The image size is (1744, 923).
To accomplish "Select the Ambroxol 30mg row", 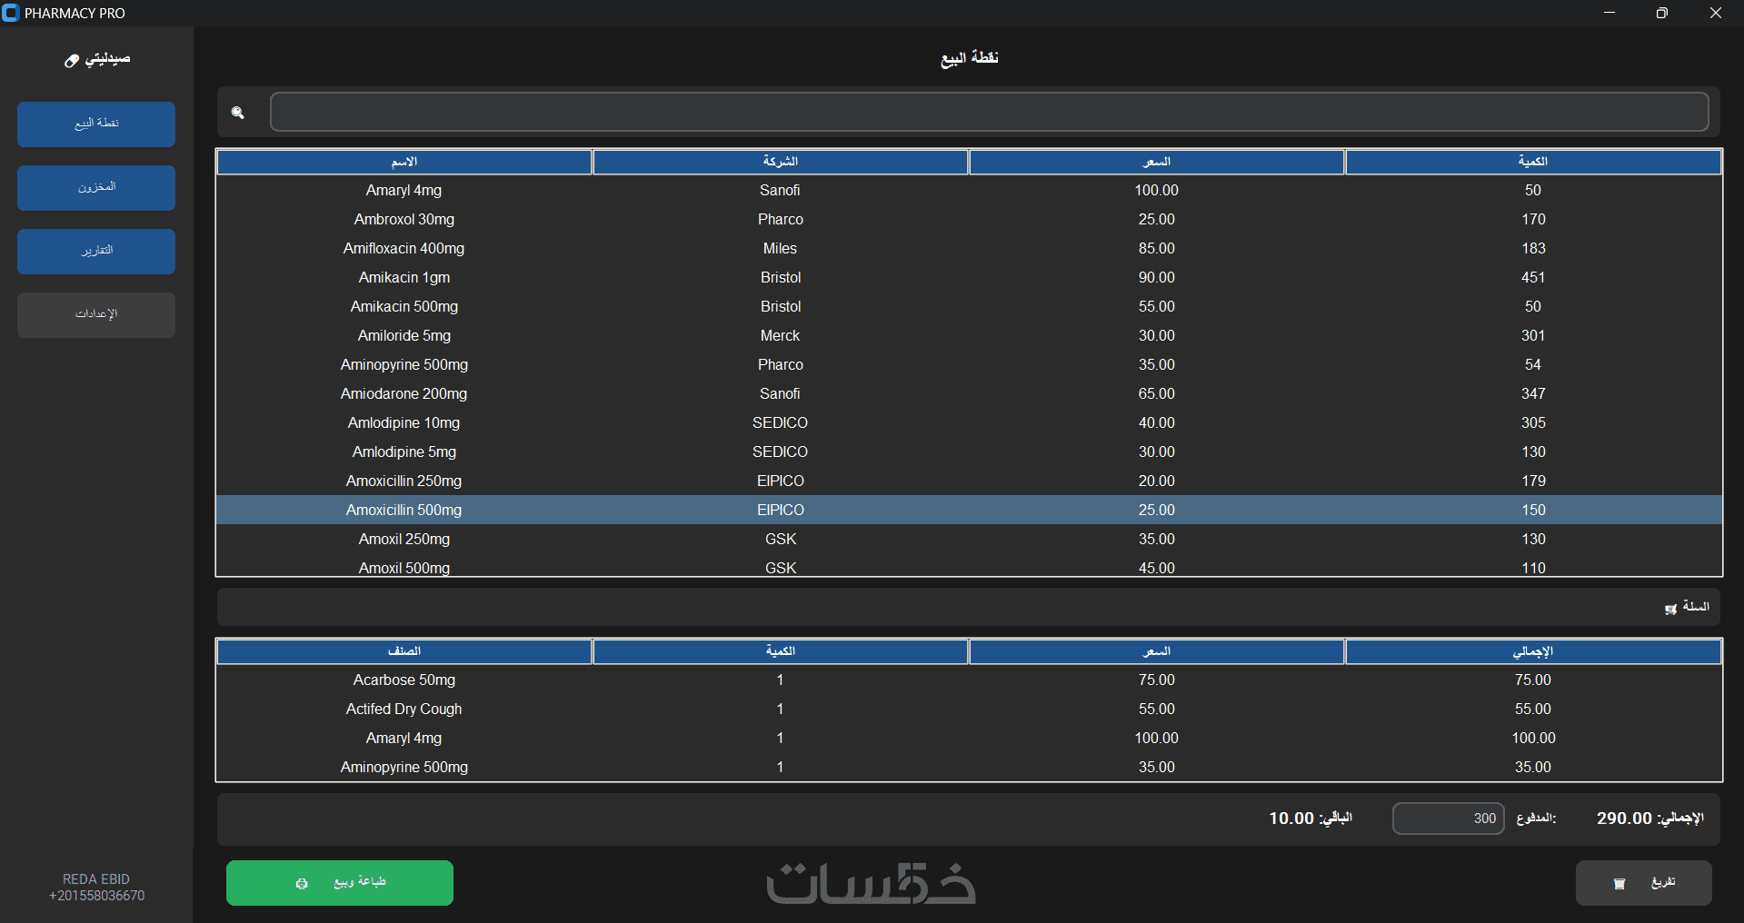I will 969,219.
